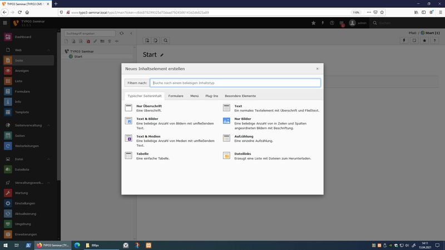Pick the 'Tabelle' table element icon

128,156
